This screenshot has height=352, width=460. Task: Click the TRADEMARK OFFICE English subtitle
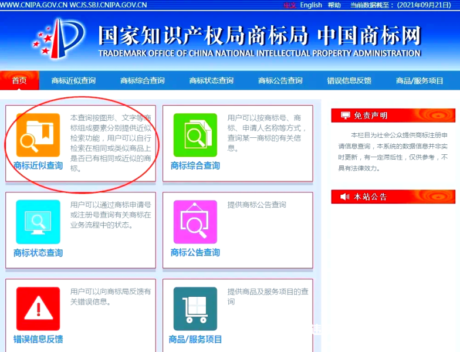(x=259, y=53)
